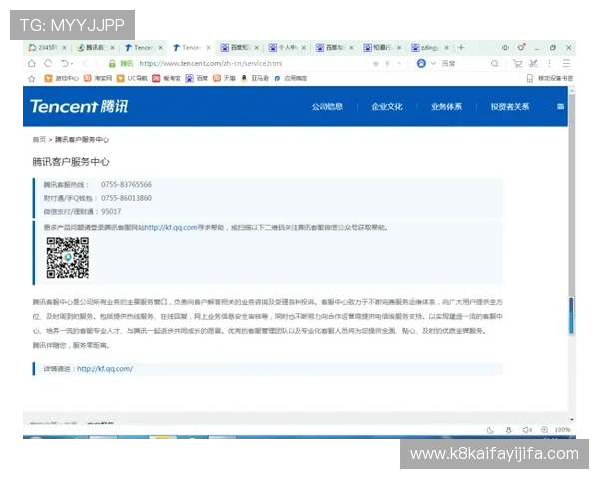
Task: Go to browser home page icon
Action: tap(32, 64)
